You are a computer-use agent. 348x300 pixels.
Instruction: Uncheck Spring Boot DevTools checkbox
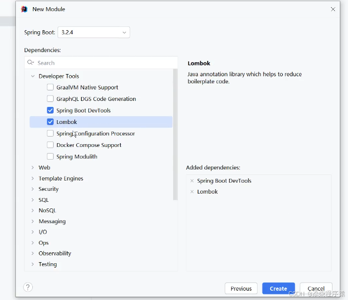50,110
